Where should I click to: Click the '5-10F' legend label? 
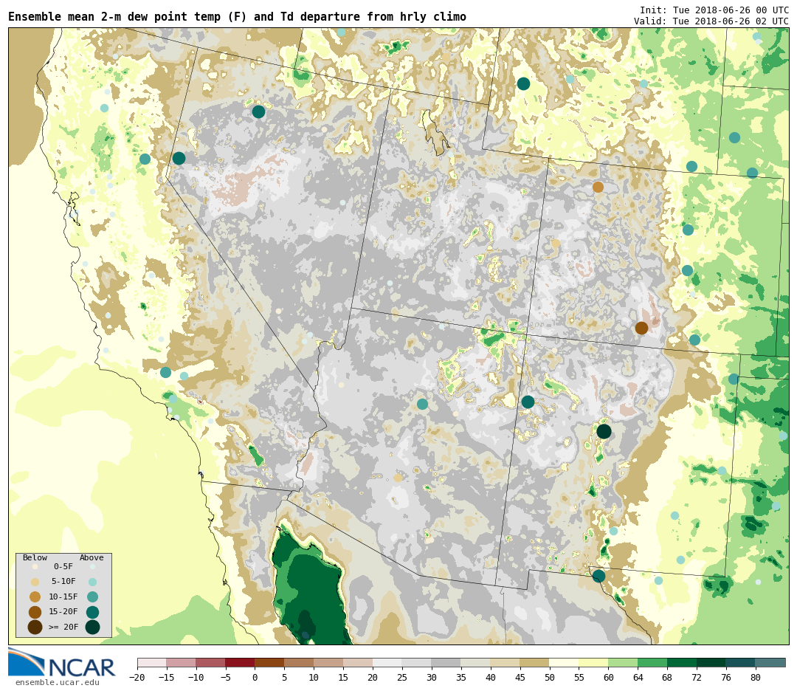63,581
